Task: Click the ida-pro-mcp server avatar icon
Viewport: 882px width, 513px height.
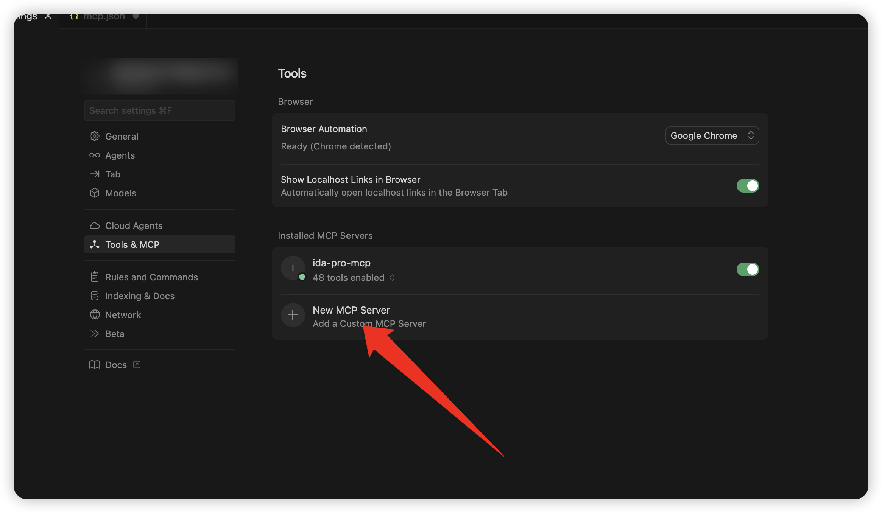Action: pos(293,268)
